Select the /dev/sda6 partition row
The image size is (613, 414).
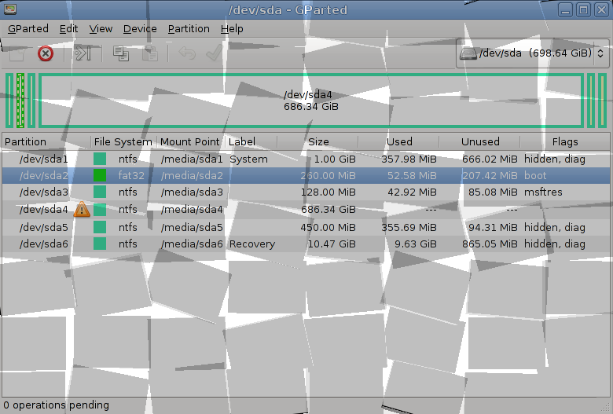[x=306, y=244]
